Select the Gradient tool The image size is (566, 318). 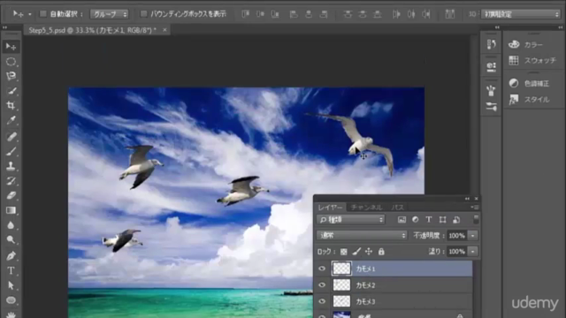(x=11, y=210)
